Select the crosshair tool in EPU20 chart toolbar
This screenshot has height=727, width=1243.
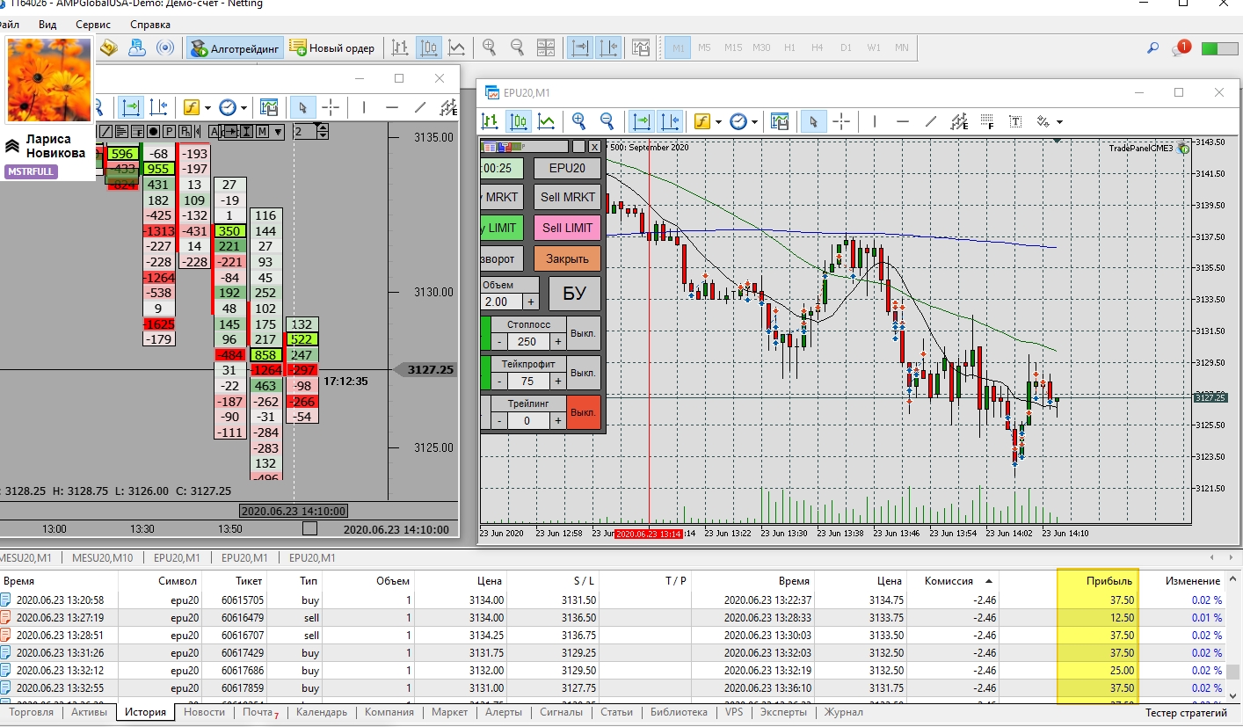tap(841, 121)
